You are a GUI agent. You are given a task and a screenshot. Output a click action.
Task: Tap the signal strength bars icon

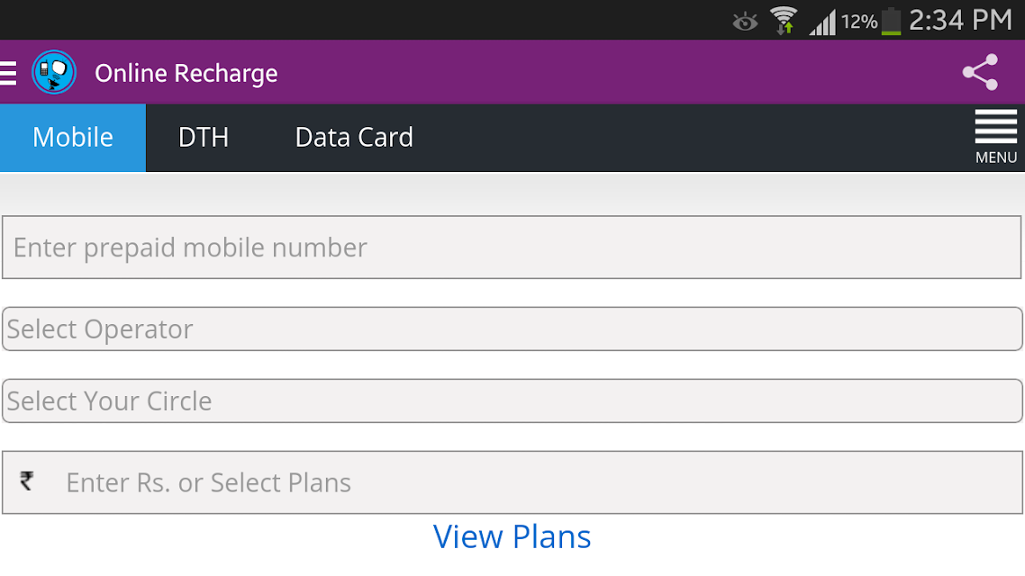pyautogui.click(x=822, y=22)
